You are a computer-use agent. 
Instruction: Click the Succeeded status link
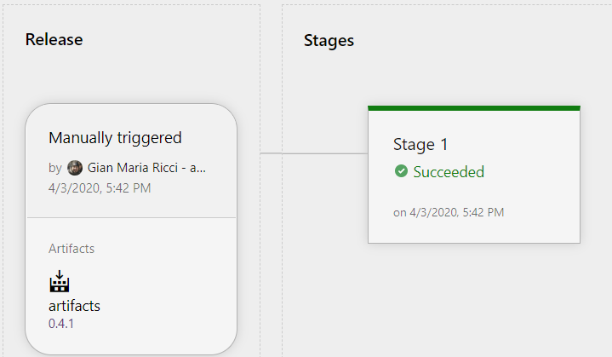click(449, 172)
